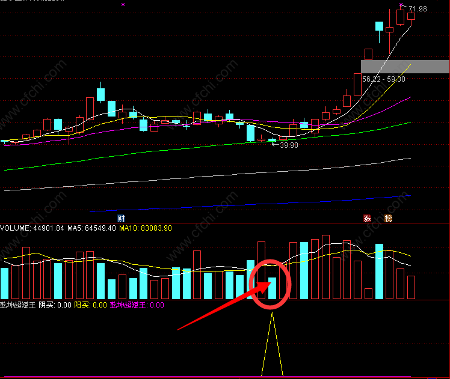
Task: Click the tallest red volume bar
Action: click(325, 267)
